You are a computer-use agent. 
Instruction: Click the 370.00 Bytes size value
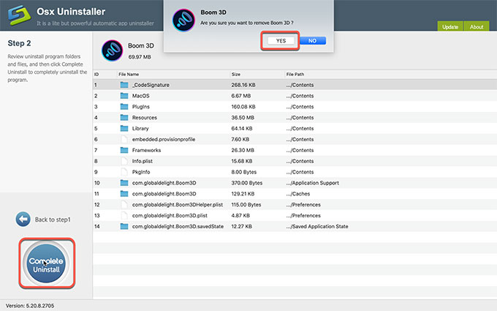[x=247, y=183]
